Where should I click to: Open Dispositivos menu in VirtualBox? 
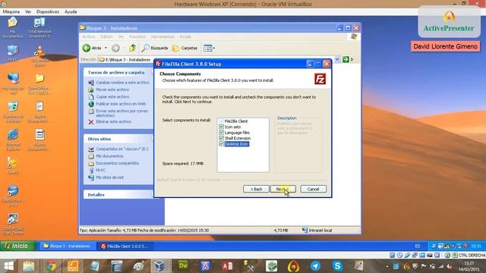click(48, 11)
